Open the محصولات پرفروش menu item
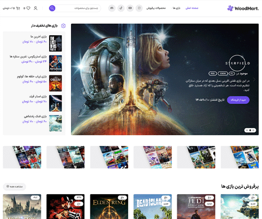 pos(156,8)
